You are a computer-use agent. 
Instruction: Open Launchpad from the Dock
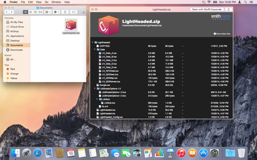pos(27,153)
